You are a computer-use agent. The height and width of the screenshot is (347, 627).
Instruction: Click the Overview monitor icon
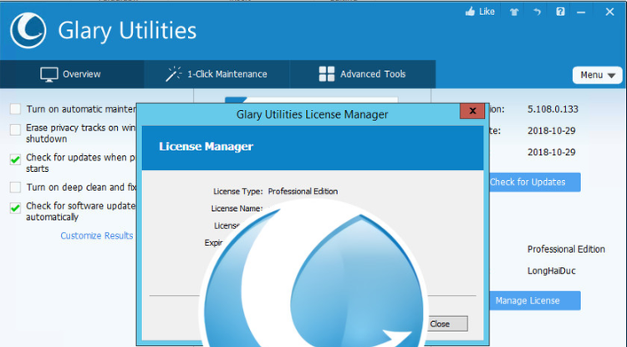click(49, 74)
